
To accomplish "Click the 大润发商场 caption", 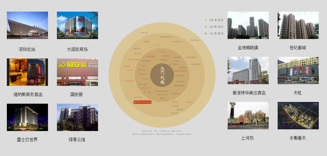I will 77,49.
